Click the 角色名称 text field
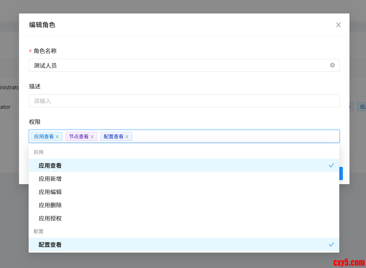The width and height of the screenshot is (366, 268). [x=179, y=65]
